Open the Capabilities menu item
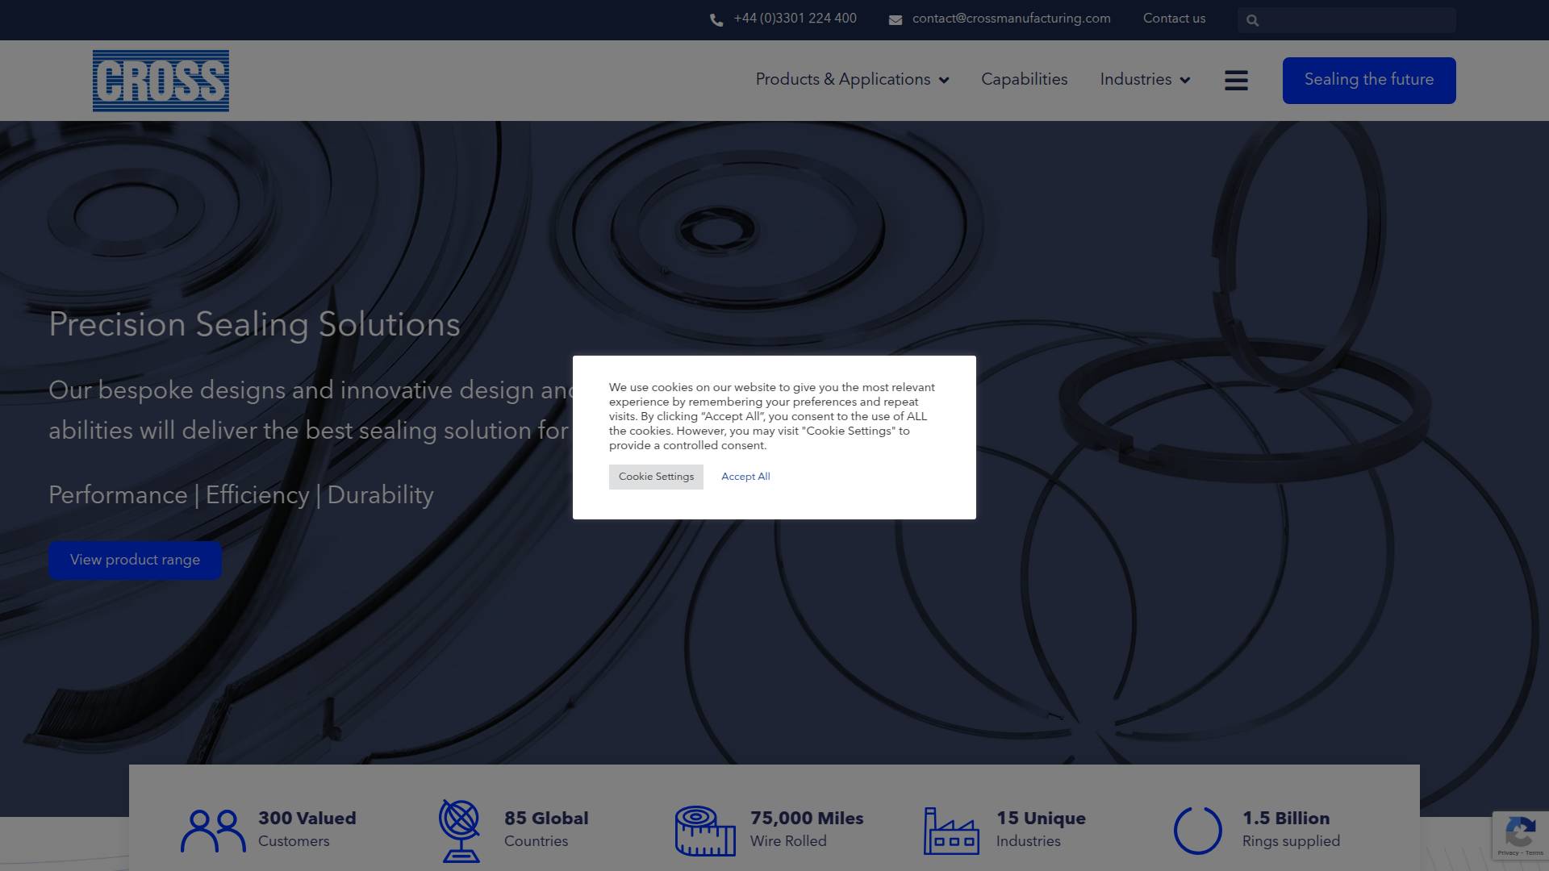Screen dimensions: 1549x871 click(x=1024, y=80)
